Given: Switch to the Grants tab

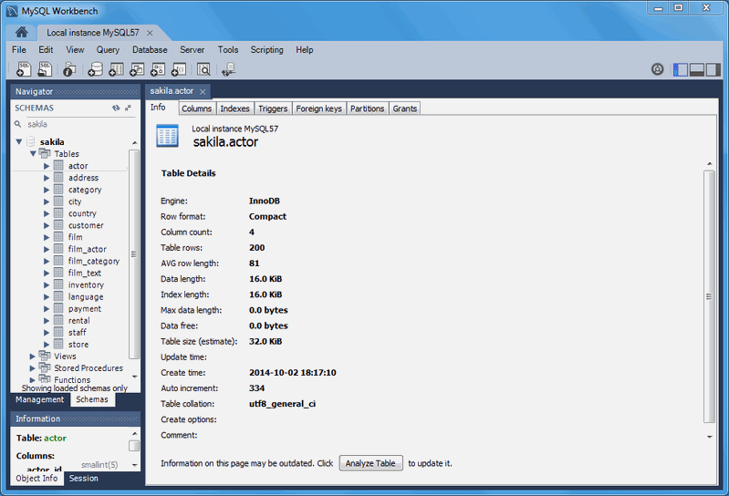Looking at the screenshot, I should [405, 108].
